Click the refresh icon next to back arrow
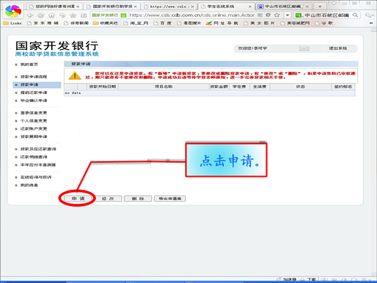The image size is (377, 283). pyautogui.click(x=41, y=15)
